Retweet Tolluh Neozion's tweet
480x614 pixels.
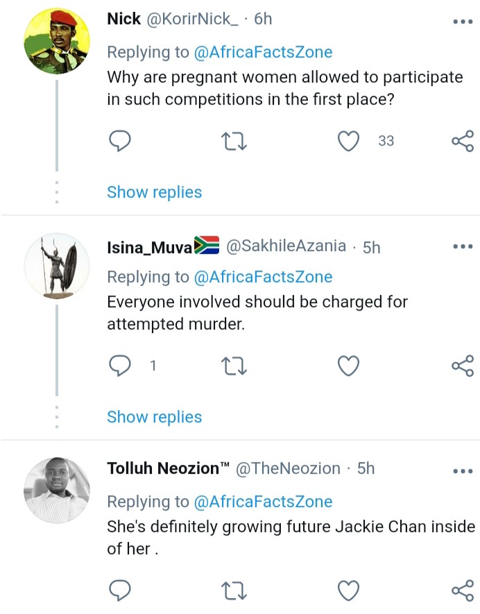click(x=234, y=590)
